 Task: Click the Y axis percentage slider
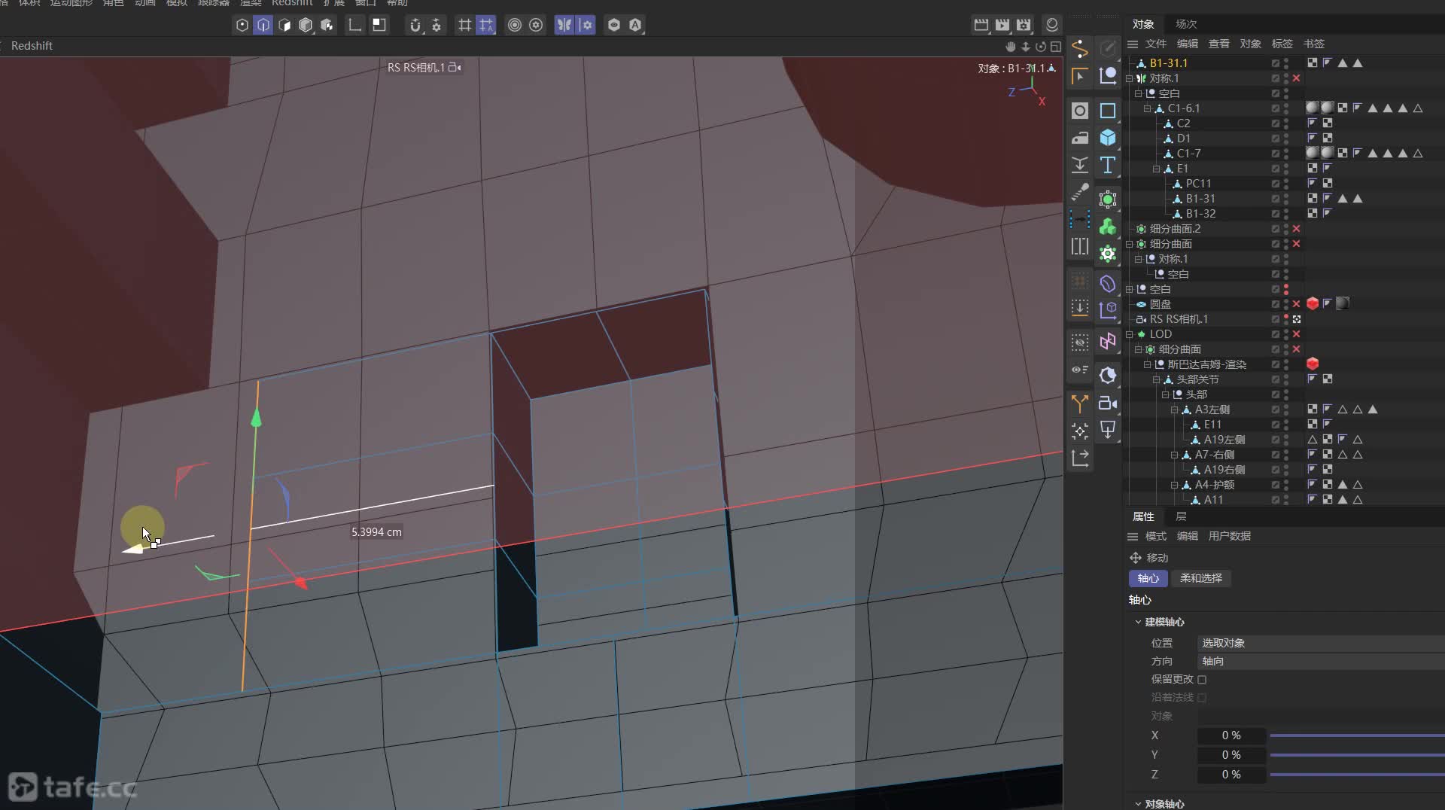1357,755
